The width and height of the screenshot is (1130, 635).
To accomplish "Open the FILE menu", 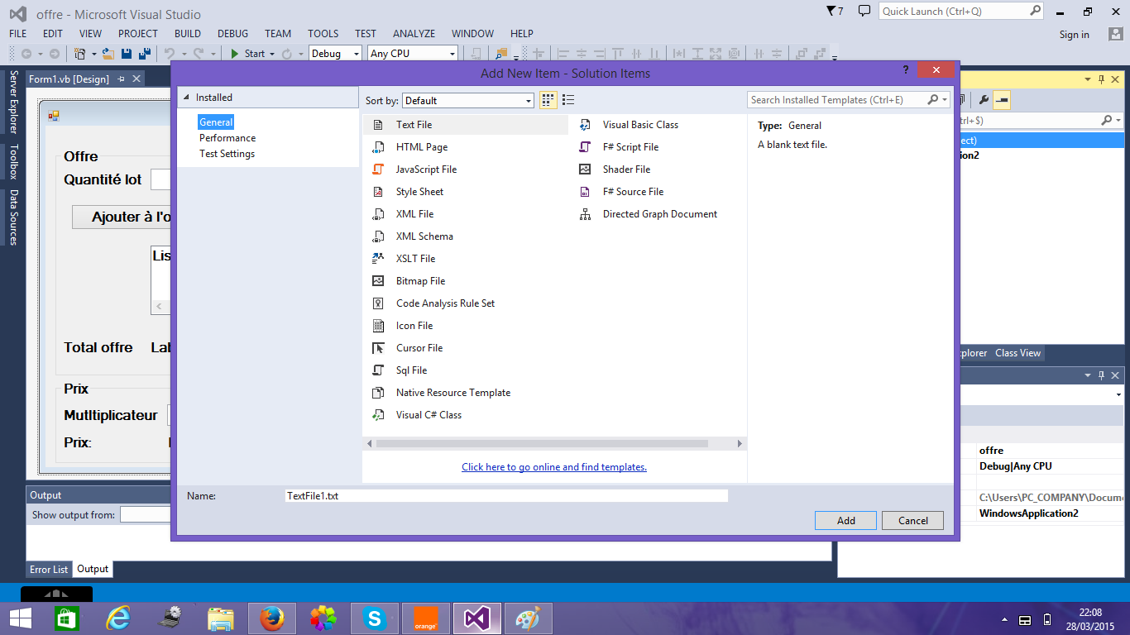I will [x=17, y=34].
